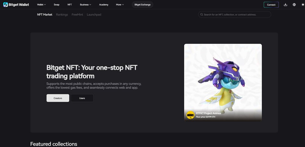305x147 pixels.
Task: Expand the More dropdown menu
Action: pyautogui.click(x=120, y=5)
